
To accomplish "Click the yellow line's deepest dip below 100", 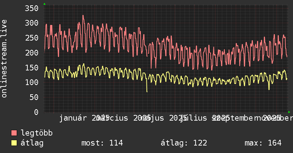I will coord(147,92).
